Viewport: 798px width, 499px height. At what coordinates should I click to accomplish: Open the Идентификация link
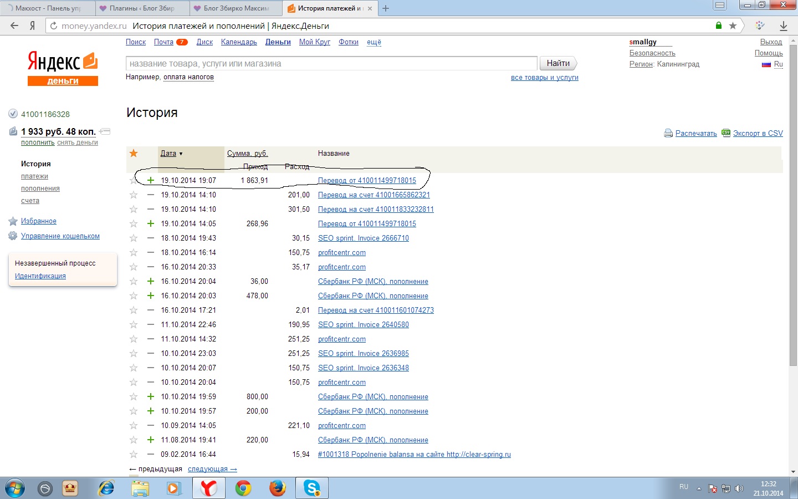[x=40, y=276]
